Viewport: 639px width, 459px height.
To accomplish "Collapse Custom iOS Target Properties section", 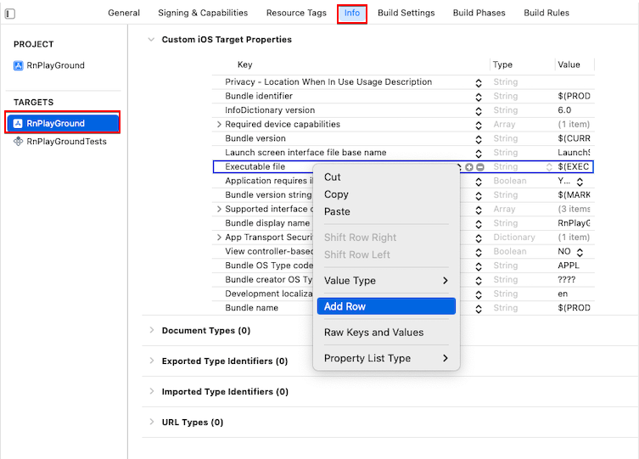I will (151, 40).
